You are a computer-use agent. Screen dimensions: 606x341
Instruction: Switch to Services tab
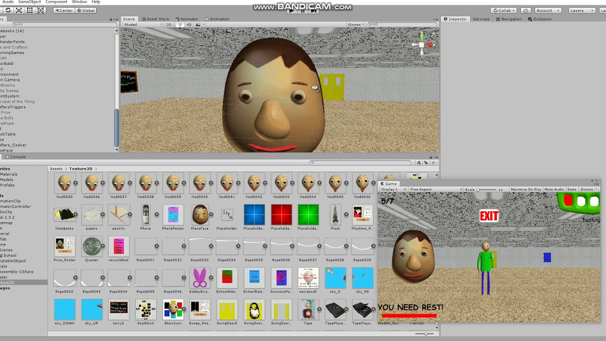[x=481, y=19]
